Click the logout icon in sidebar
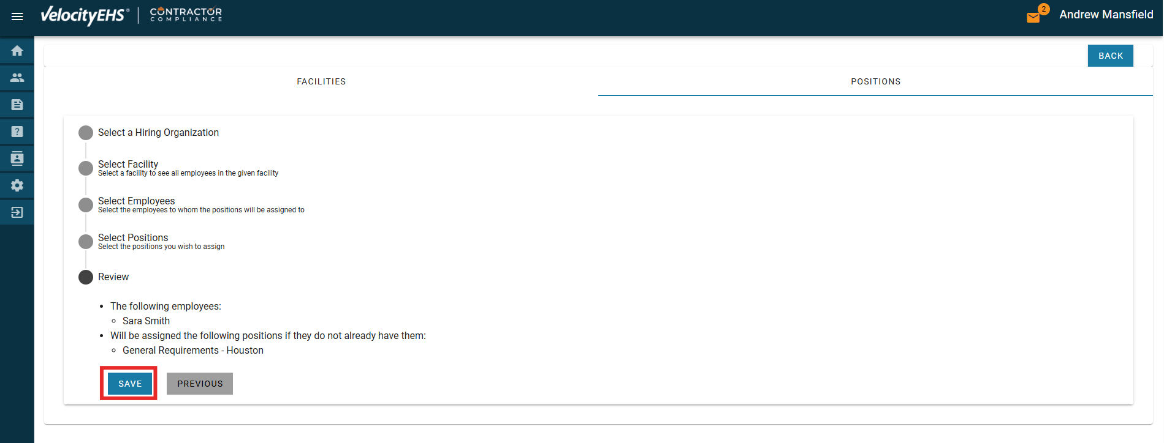 [17, 212]
